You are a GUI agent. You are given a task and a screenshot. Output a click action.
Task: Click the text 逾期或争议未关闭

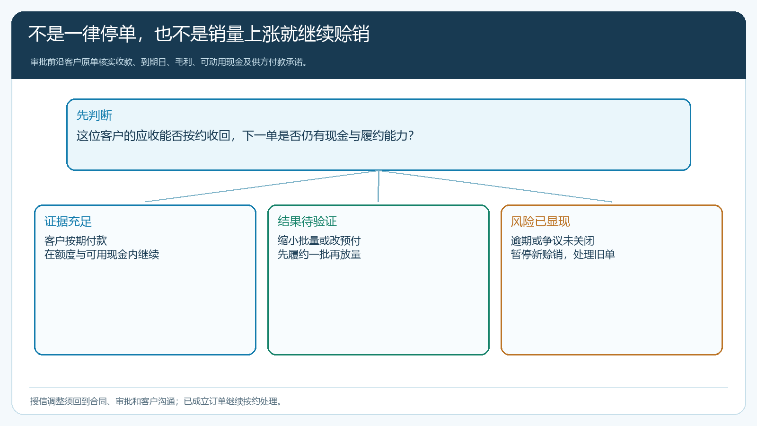pos(553,241)
